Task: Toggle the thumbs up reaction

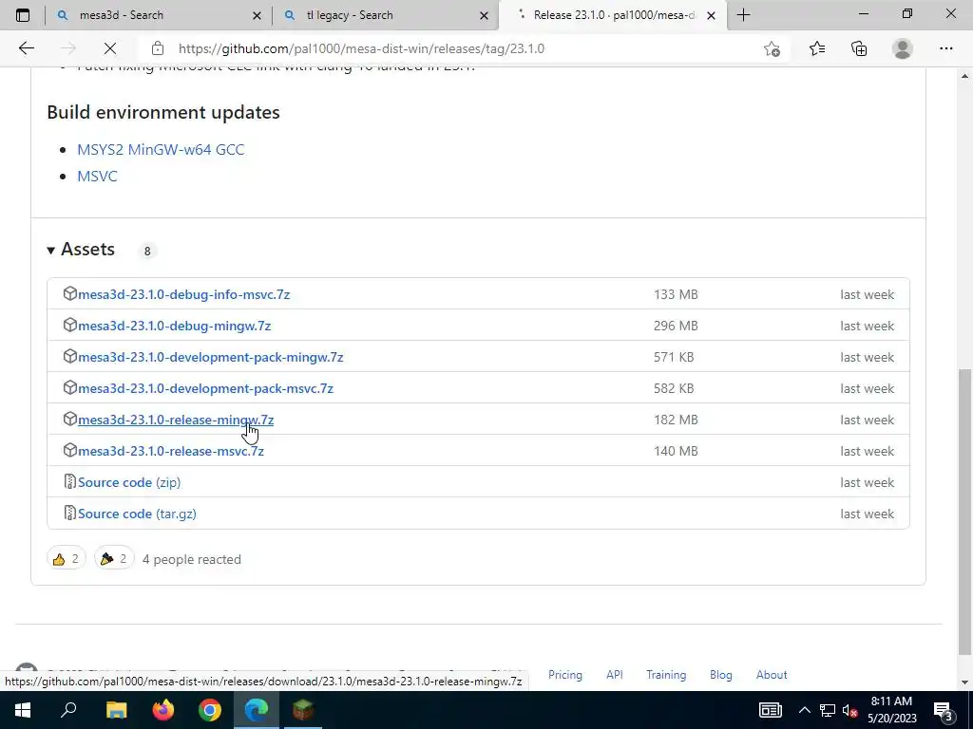Action: pyautogui.click(x=67, y=559)
